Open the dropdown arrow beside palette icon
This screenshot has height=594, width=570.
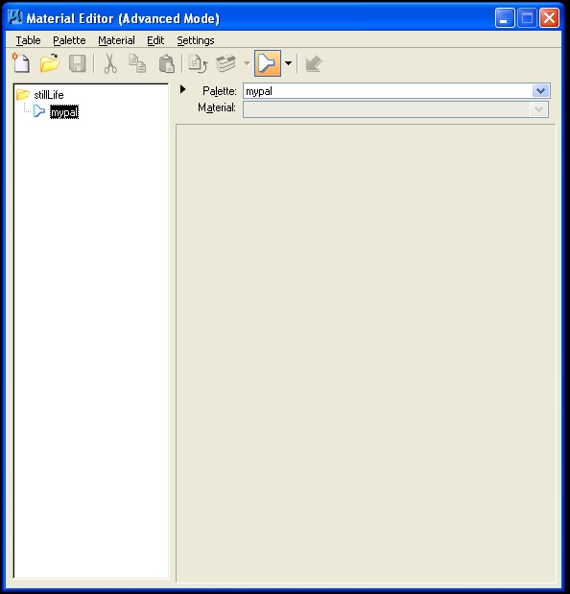[x=288, y=63]
